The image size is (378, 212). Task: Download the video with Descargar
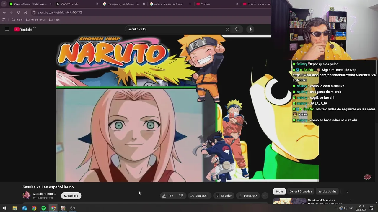point(247,196)
